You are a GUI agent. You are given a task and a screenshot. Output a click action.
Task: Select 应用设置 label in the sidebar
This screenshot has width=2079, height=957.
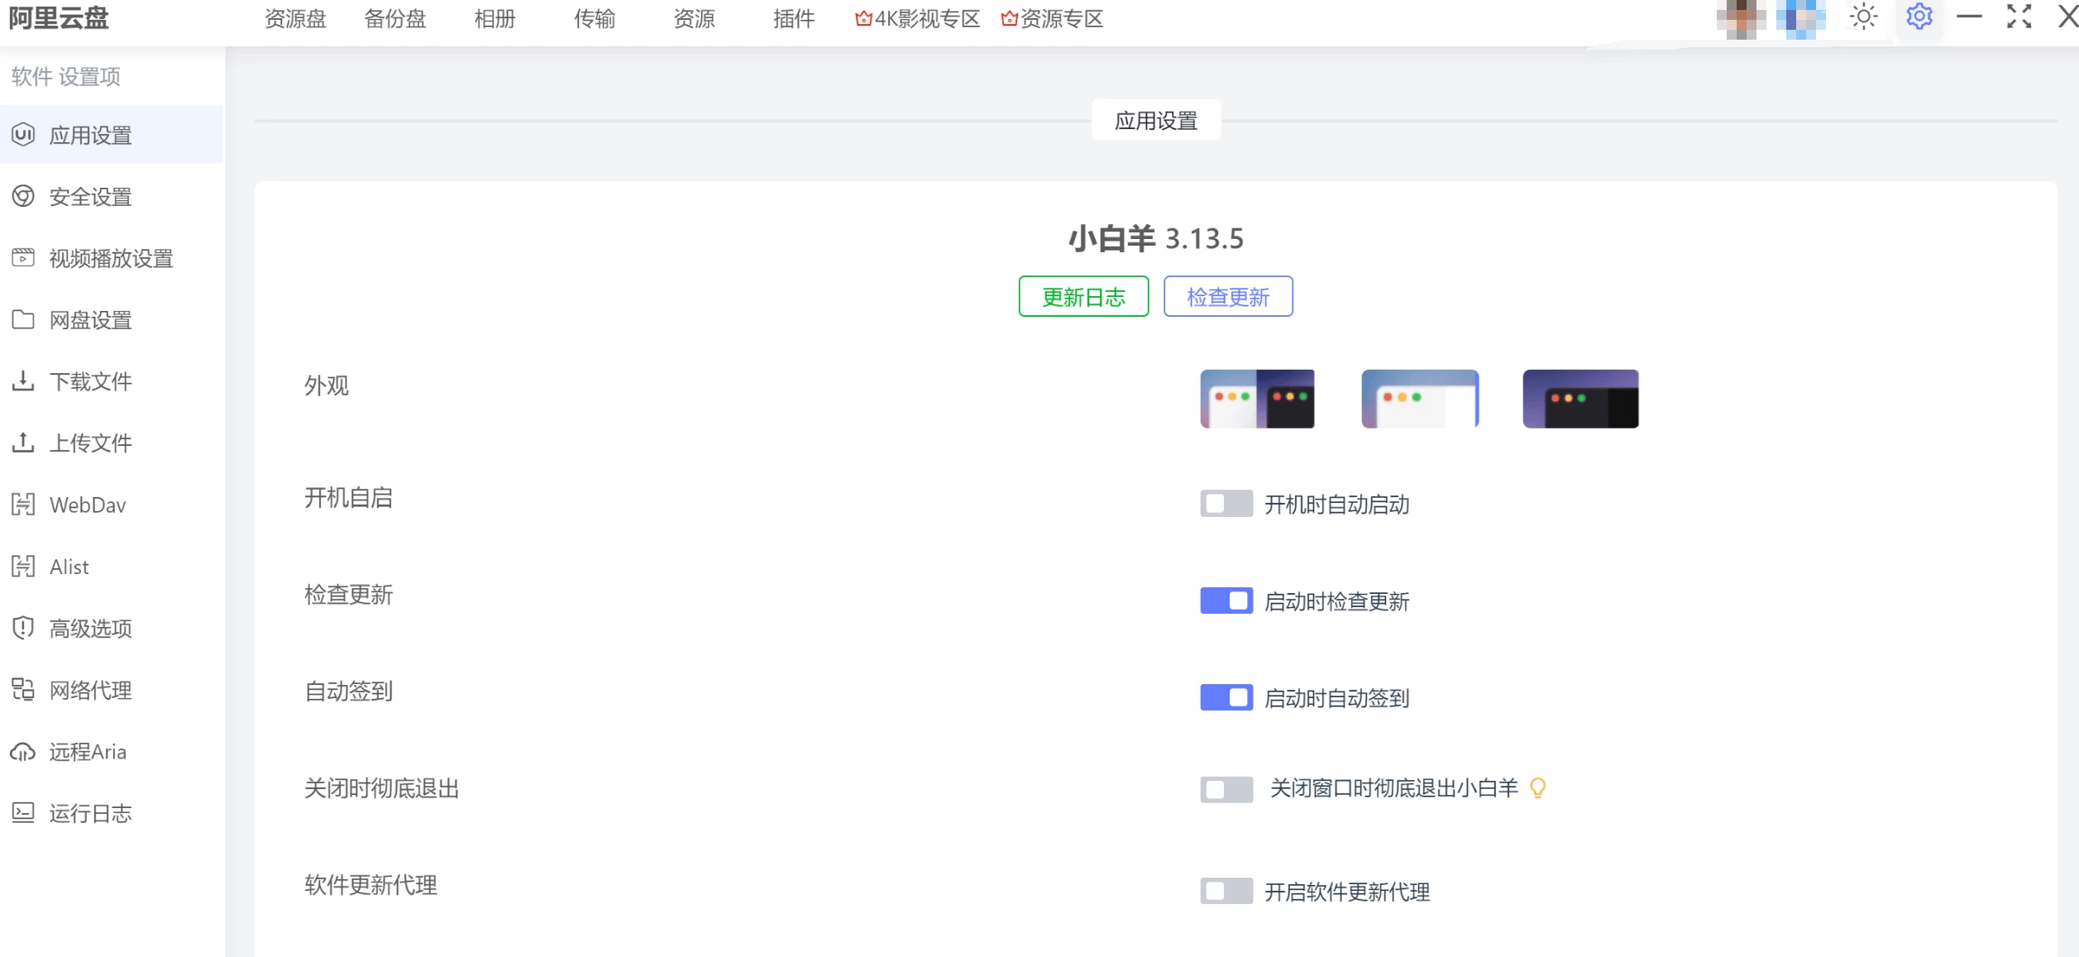tap(91, 135)
